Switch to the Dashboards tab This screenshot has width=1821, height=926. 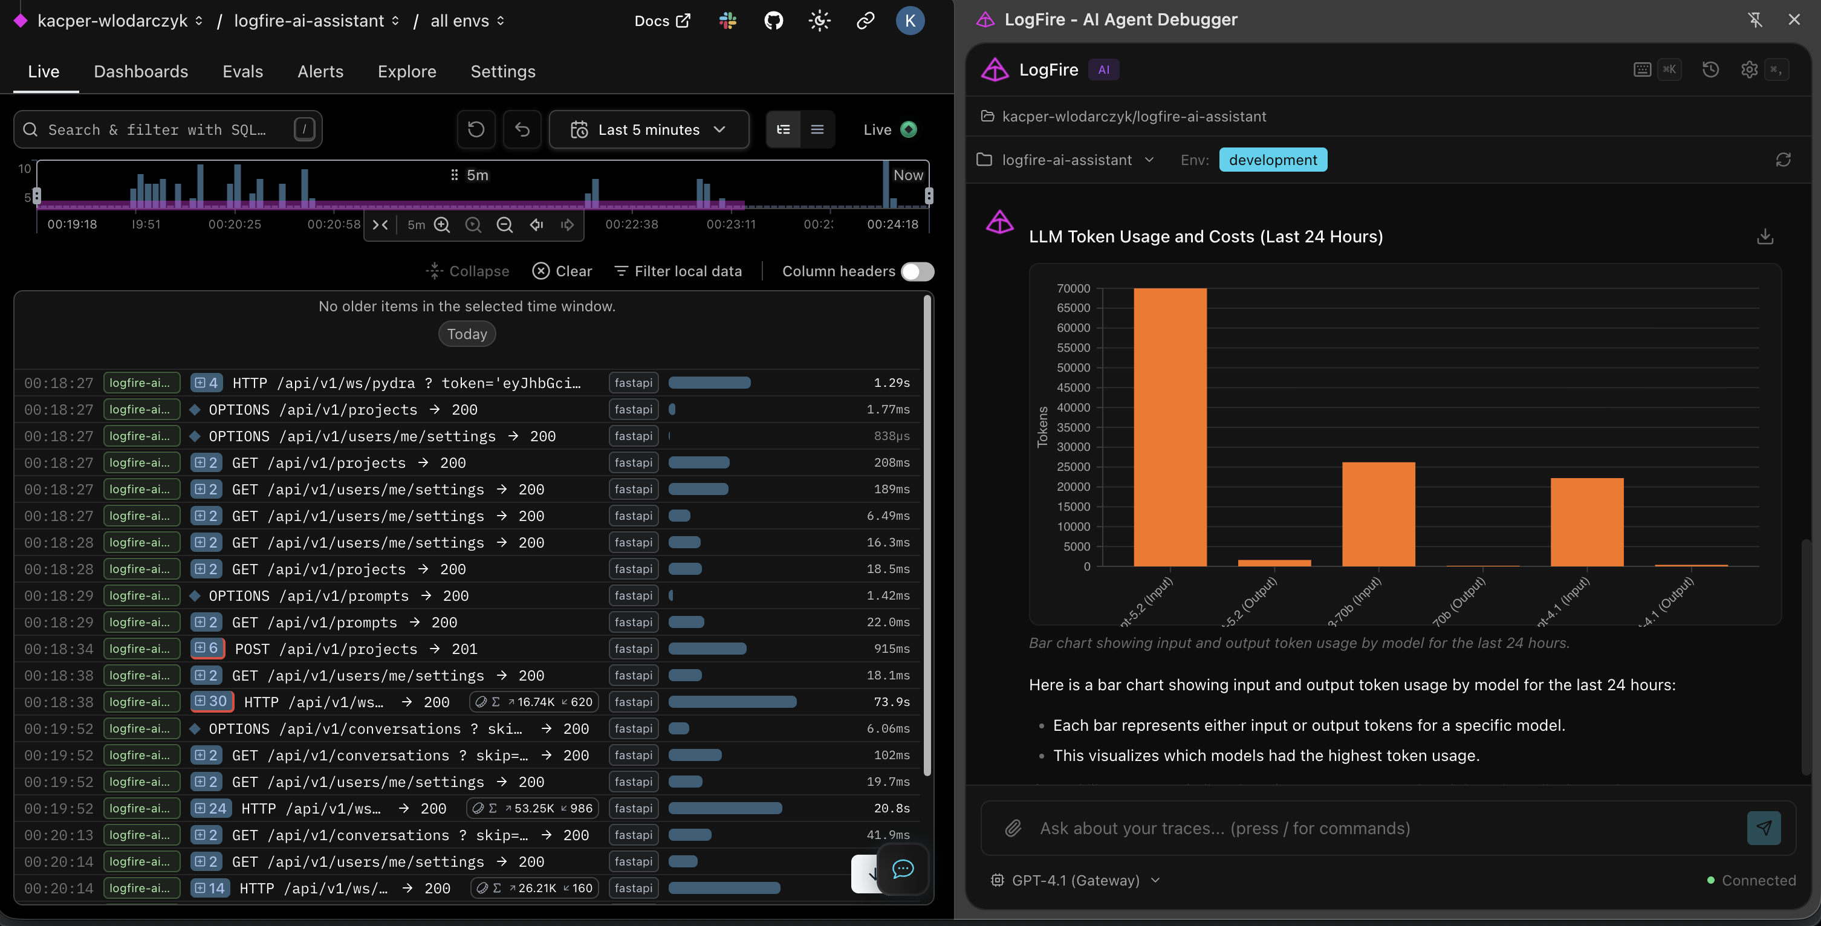coord(141,71)
